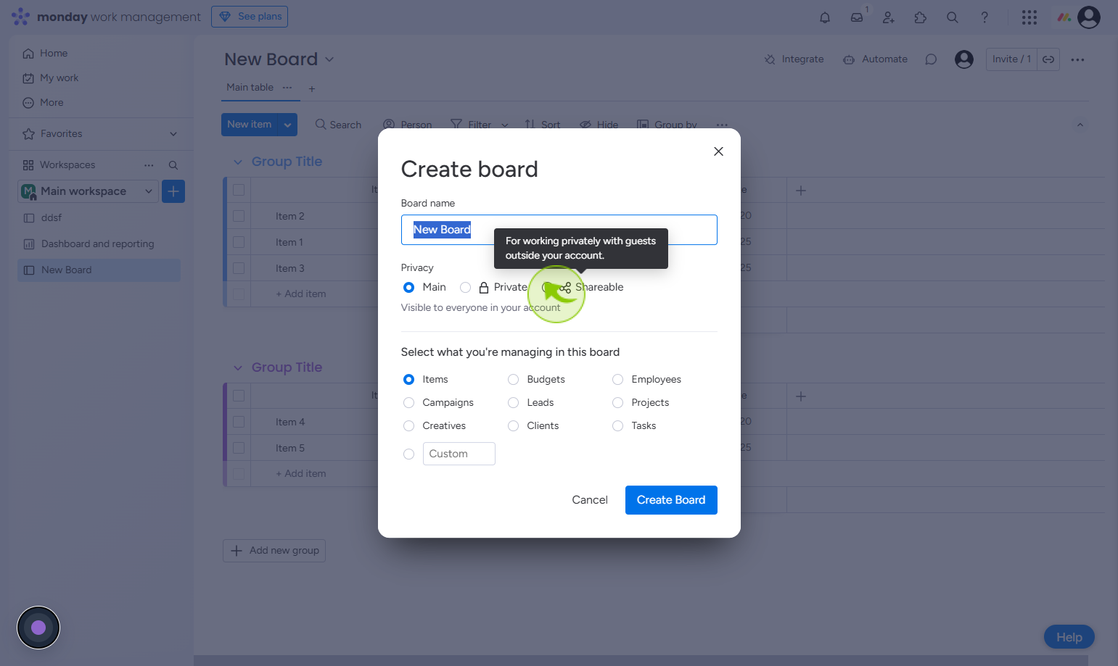
Task: Expand the Favorites section chevron
Action: pos(173,134)
